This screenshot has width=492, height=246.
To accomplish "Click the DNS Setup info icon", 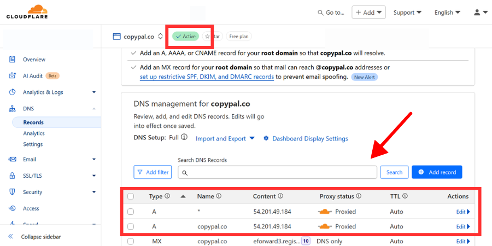I will 184,137.
